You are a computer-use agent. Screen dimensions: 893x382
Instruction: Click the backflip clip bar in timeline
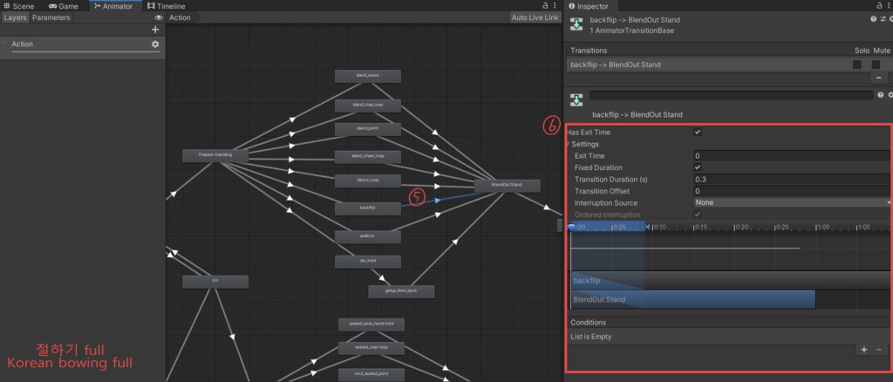pyautogui.click(x=732, y=281)
